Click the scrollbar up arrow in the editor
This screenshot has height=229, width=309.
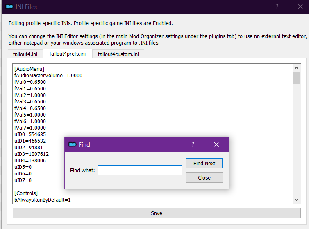[296, 68]
